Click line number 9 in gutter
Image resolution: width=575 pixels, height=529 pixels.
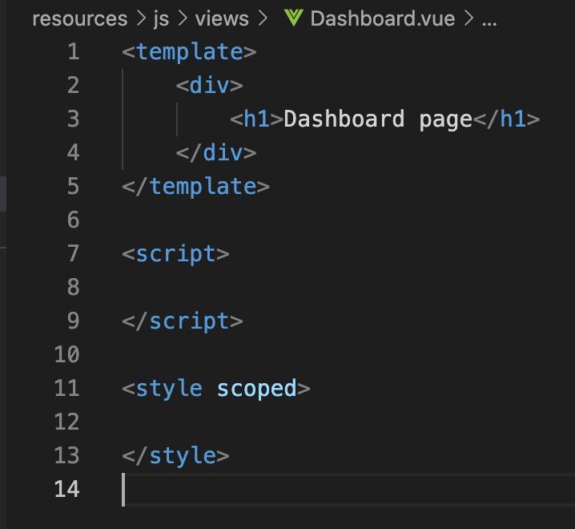point(74,321)
